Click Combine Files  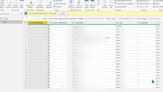(142, 7)
